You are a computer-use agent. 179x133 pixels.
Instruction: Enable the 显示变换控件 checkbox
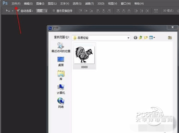click(54, 11)
